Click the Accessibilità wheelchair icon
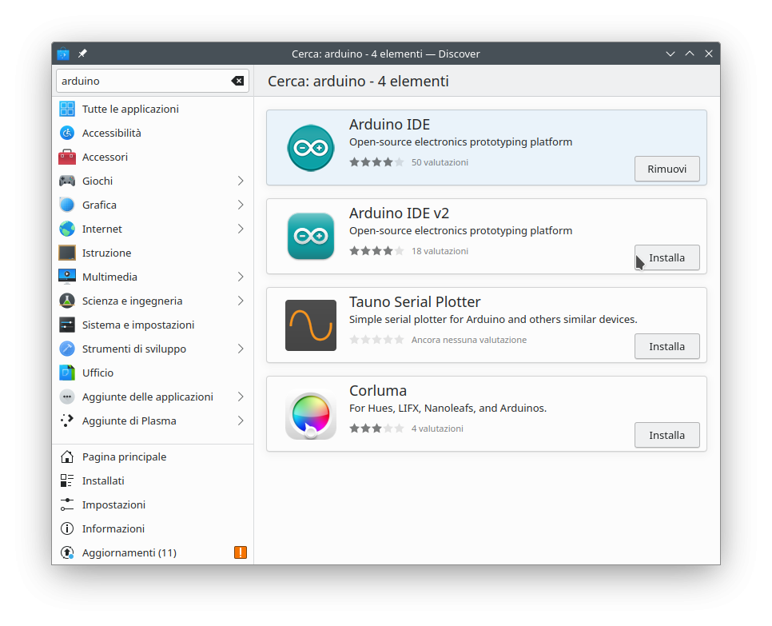This screenshot has height=626, width=772. [x=67, y=133]
